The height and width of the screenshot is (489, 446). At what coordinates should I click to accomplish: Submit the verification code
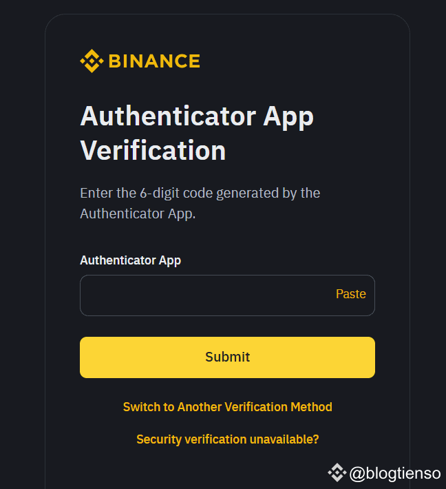point(227,357)
